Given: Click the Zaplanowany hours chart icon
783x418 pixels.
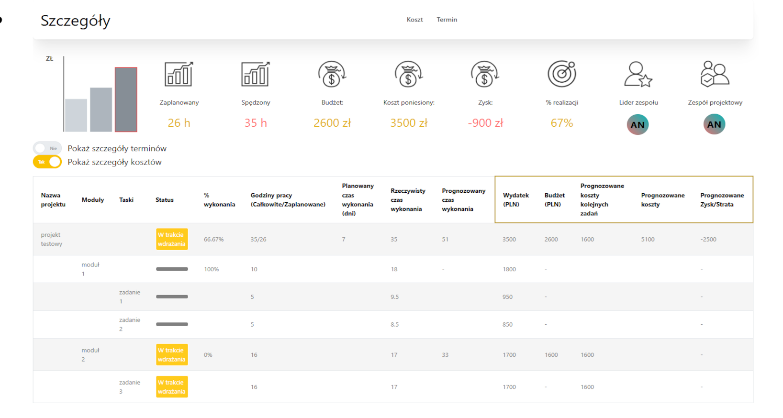Looking at the screenshot, I should tap(179, 74).
